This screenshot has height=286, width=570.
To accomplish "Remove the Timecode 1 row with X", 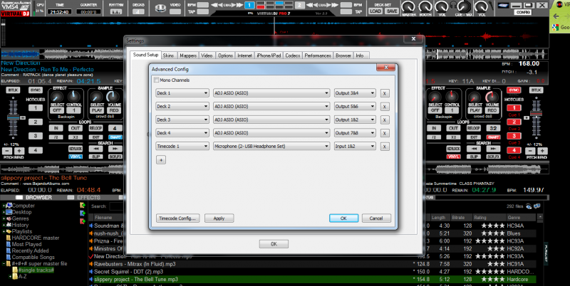I will tap(385, 147).
